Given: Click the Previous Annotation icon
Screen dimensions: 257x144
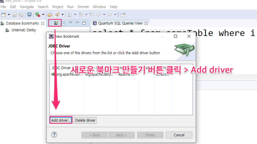Looking at the screenshot, I should coord(81,15).
